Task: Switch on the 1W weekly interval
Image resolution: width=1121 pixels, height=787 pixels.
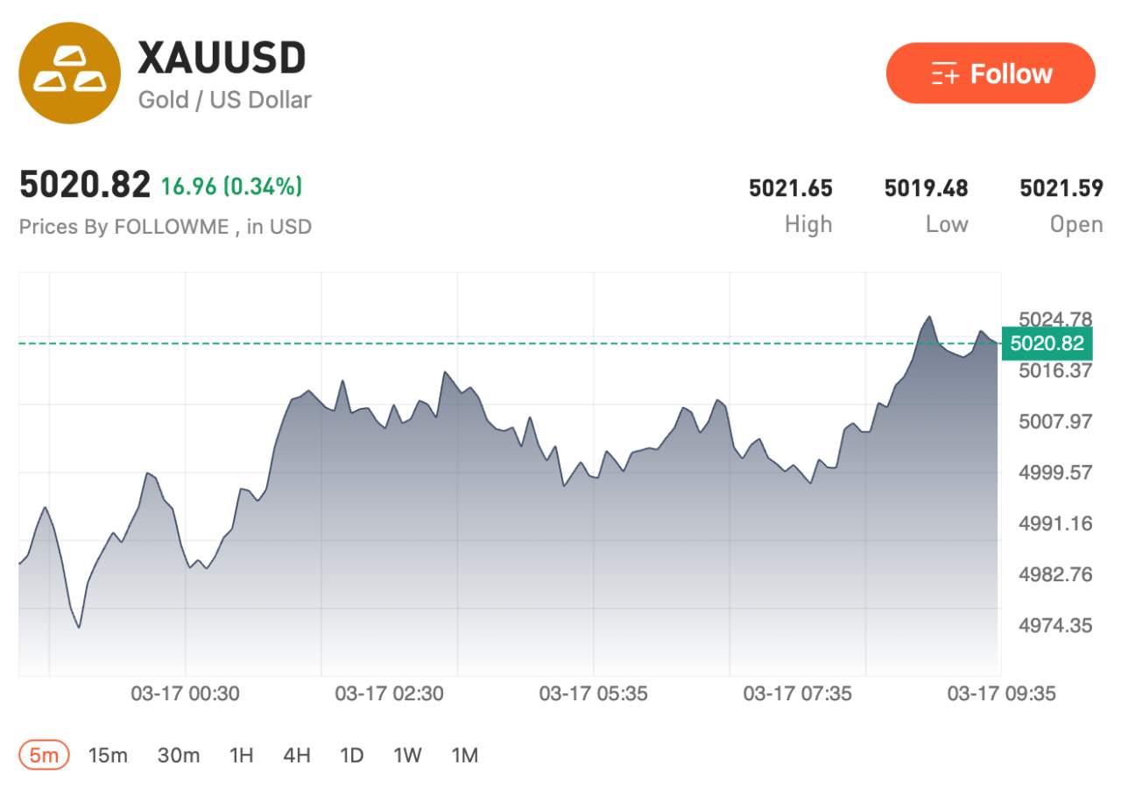Action: pos(408,754)
